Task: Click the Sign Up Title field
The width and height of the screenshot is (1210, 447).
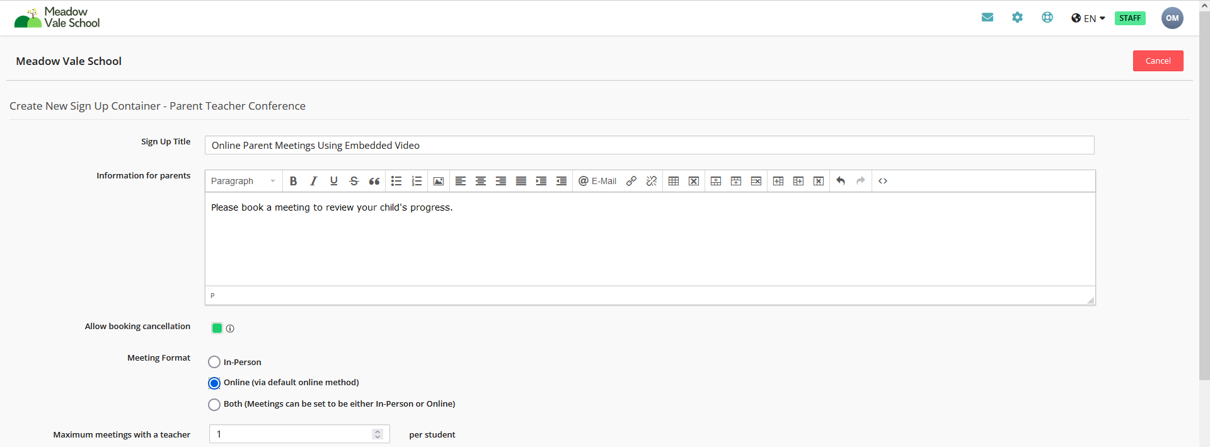Action: pyautogui.click(x=649, y=145)
